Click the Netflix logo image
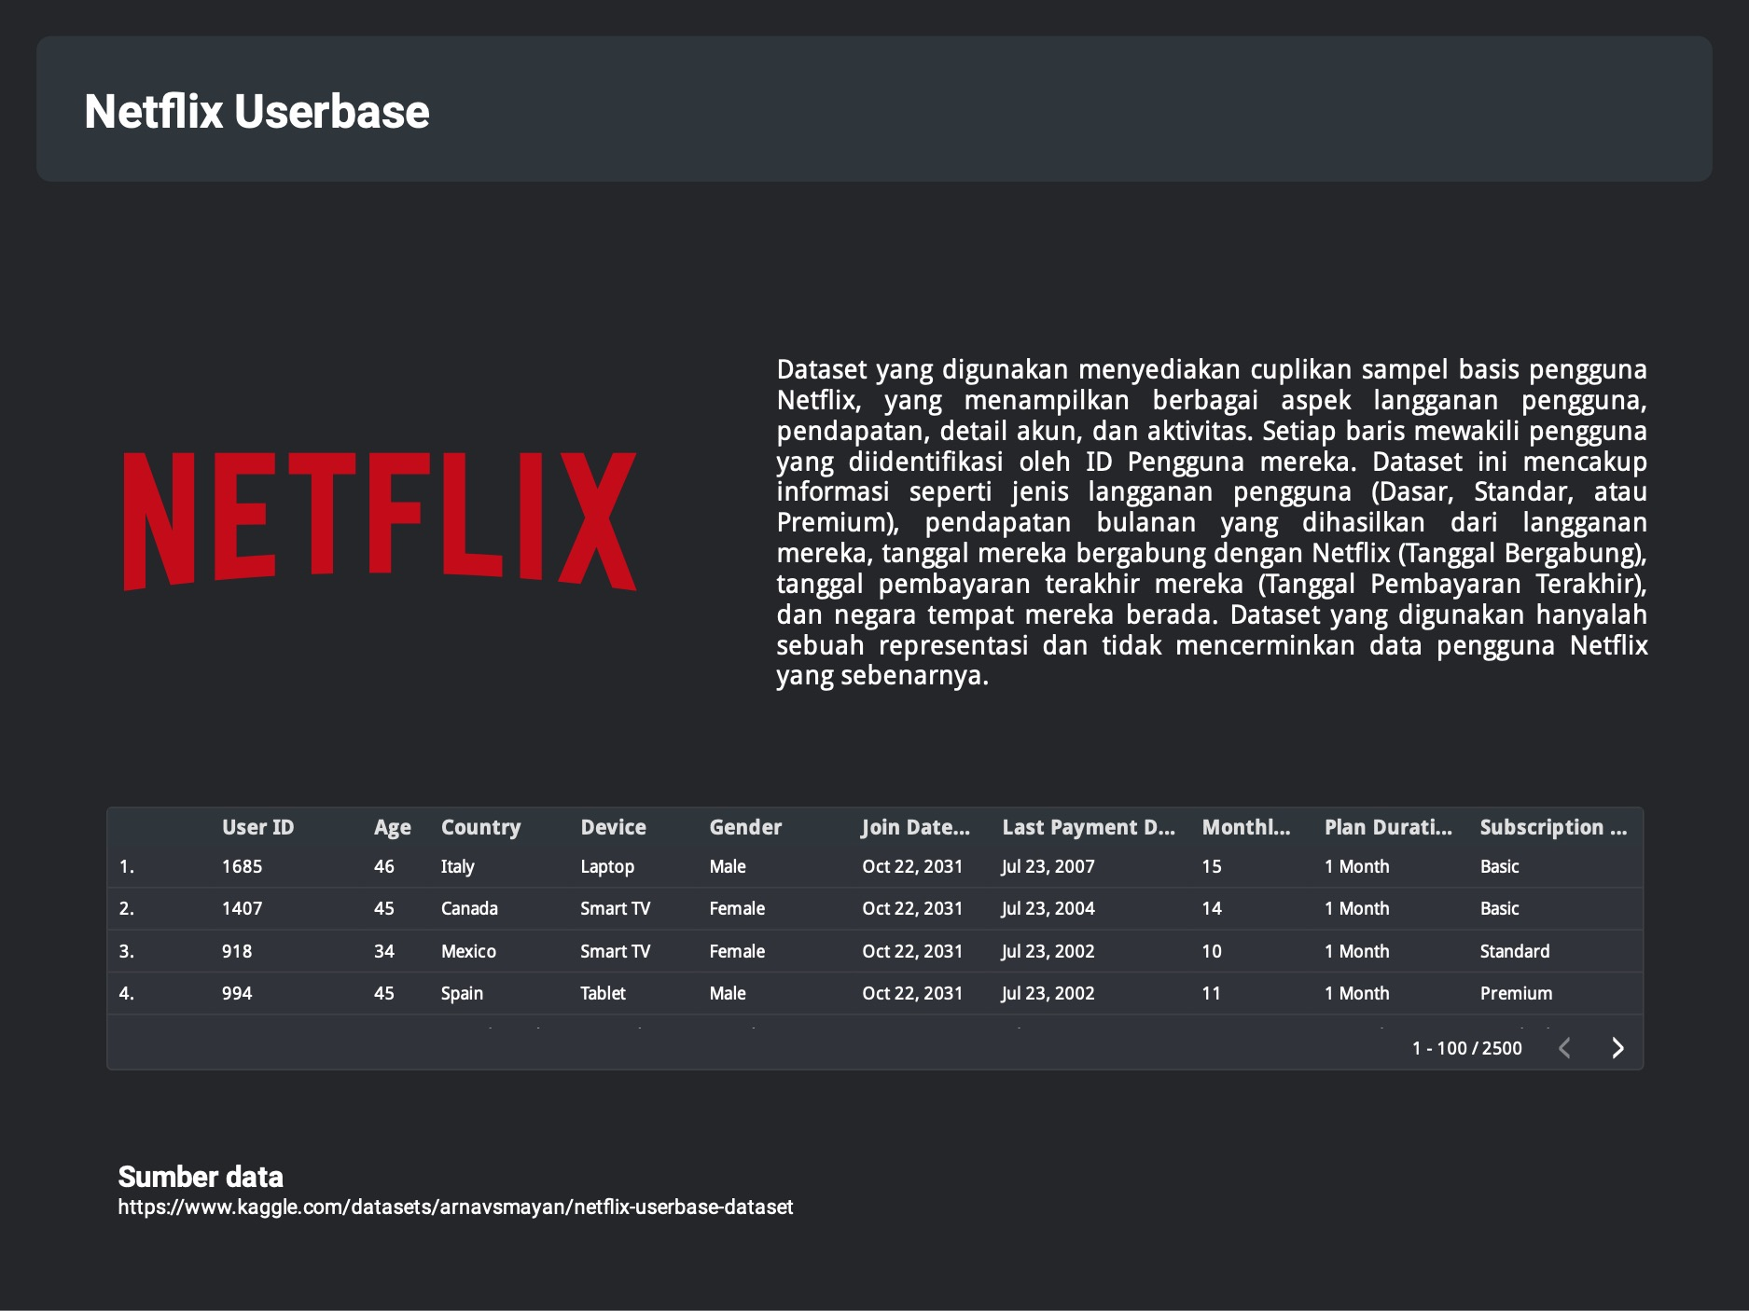The image size is (1749, 1311). point(380,521)
